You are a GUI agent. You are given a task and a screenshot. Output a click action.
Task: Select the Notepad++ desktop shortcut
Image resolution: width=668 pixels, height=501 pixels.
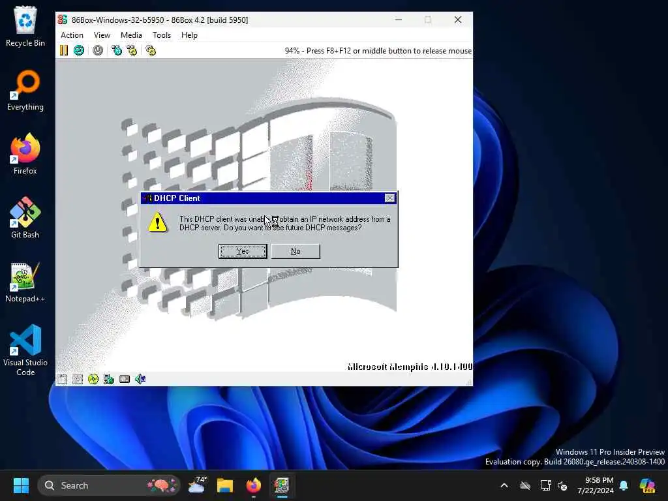[x=25, y=282]
